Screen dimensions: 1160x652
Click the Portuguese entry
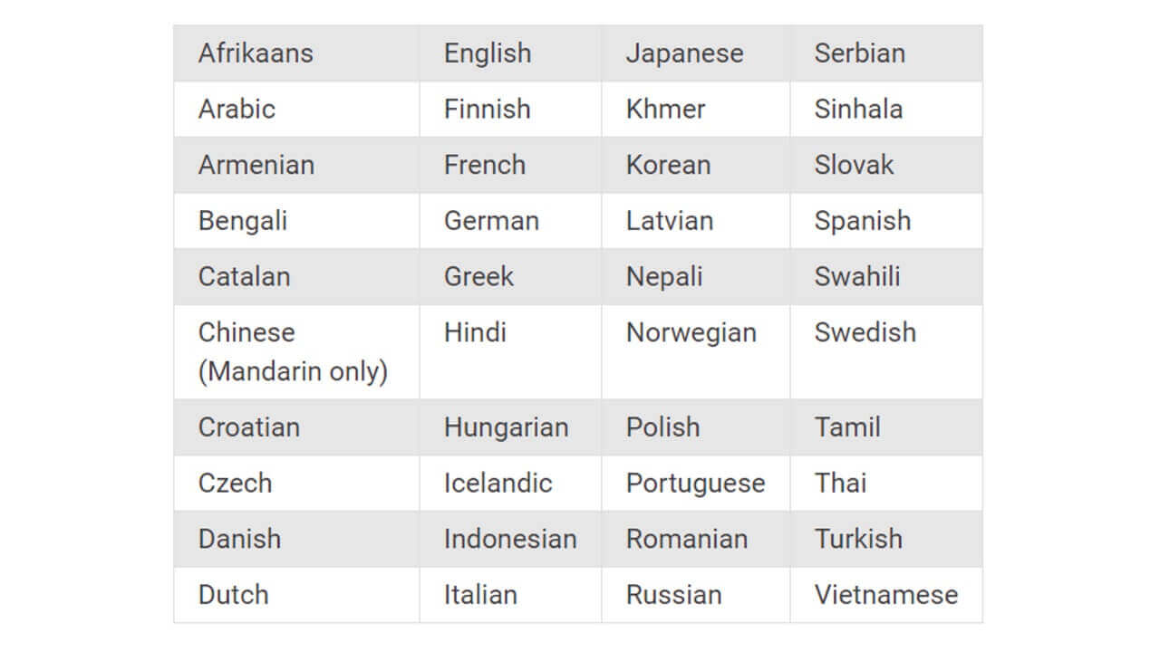pos(695,484)
